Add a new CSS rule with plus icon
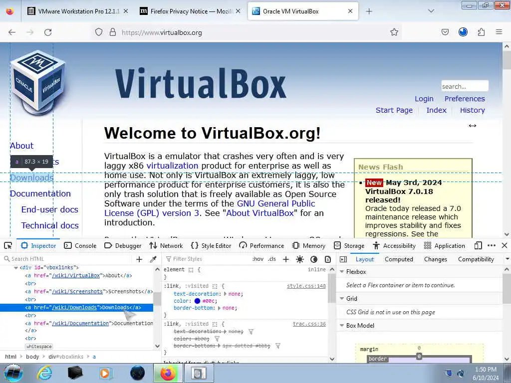The image size is (511, 383). pos(286,259)
